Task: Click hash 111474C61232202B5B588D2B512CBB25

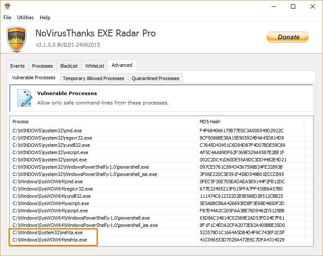Action: point(241,196)
